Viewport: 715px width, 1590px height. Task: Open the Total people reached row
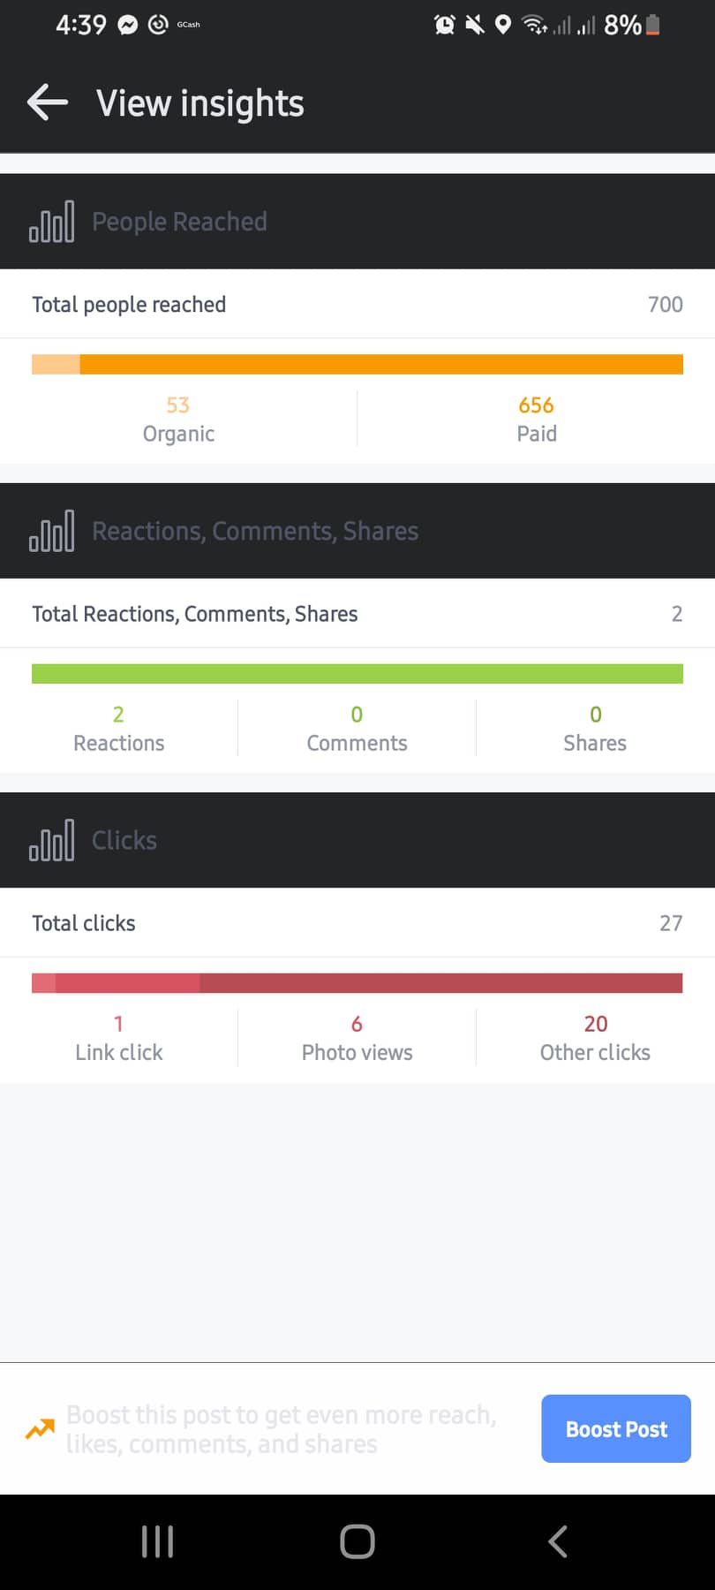(x=357, y=304)
